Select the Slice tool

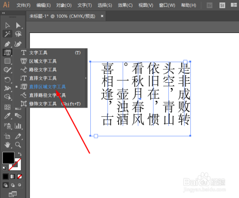point(18,136)
